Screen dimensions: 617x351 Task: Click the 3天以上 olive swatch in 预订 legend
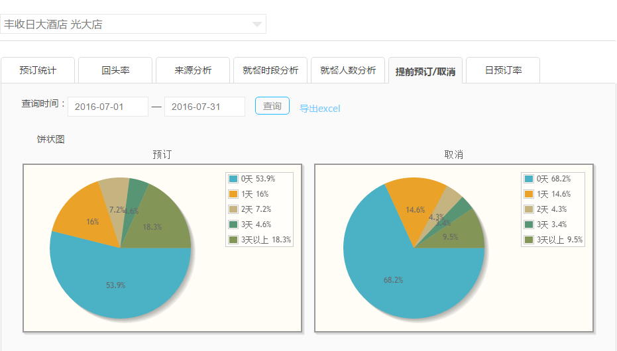point(233,240)
